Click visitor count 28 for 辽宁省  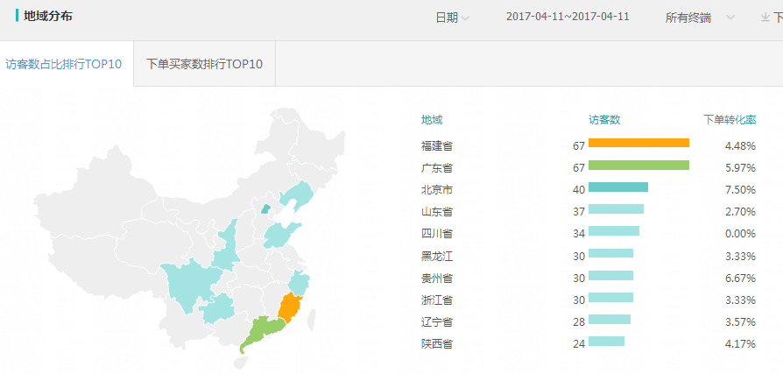(x=579, y=322)
